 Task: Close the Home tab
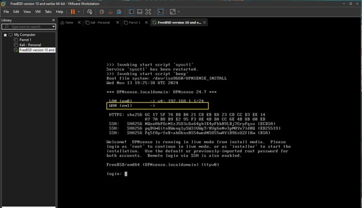(x=79, y=22)
